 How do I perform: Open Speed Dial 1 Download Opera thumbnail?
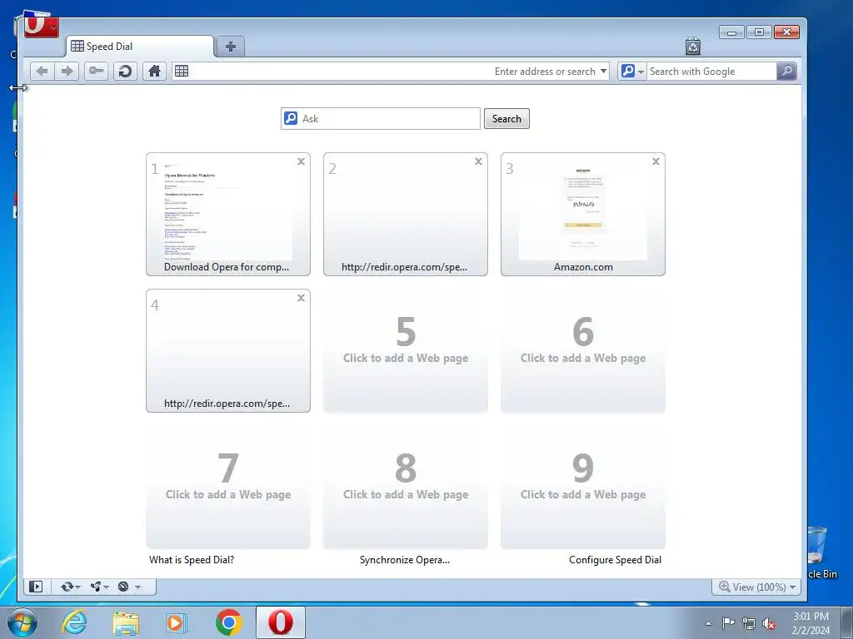(x=228, y=214)
